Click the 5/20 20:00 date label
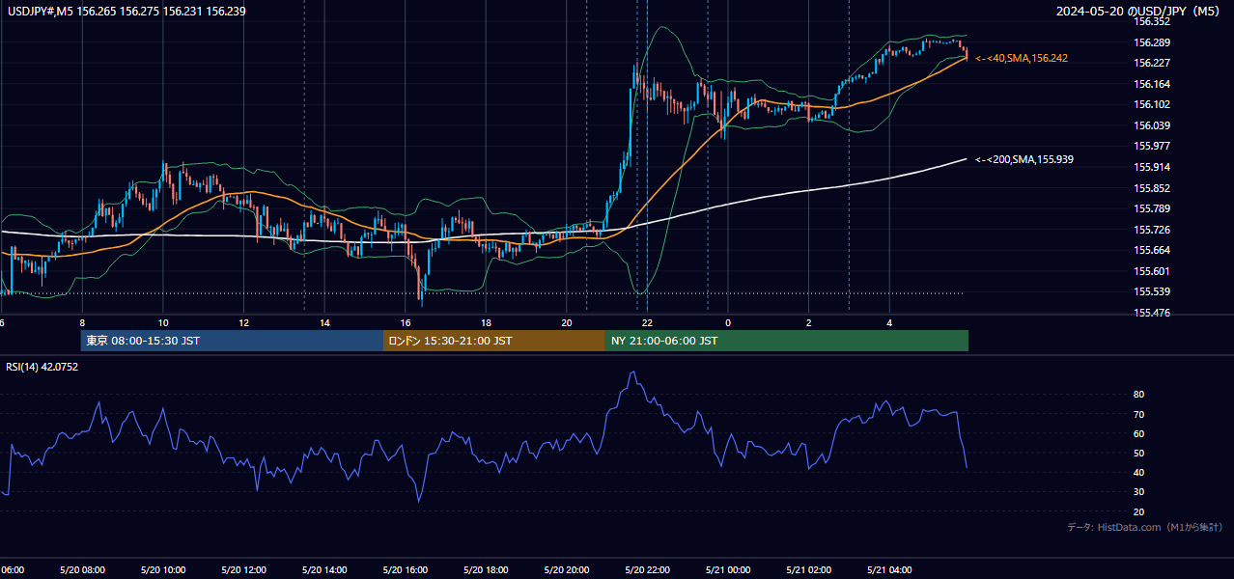 tap(567, 570)
